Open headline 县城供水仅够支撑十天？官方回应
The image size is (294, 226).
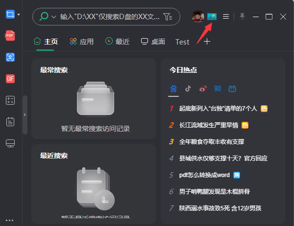[223, 158]
